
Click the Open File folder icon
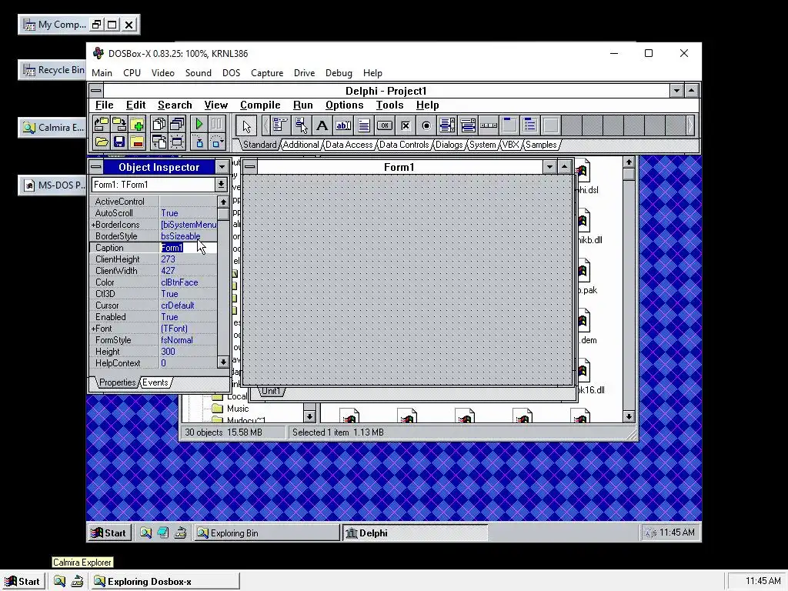click(x=101, y=142)
